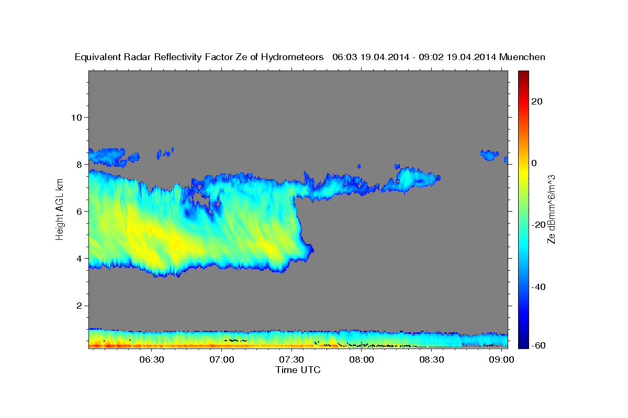
Task: Click the plot title 'Equivalent Radar Reflectivity Factor Ze of Hydrometeors'
Action: tap(199, 57)
